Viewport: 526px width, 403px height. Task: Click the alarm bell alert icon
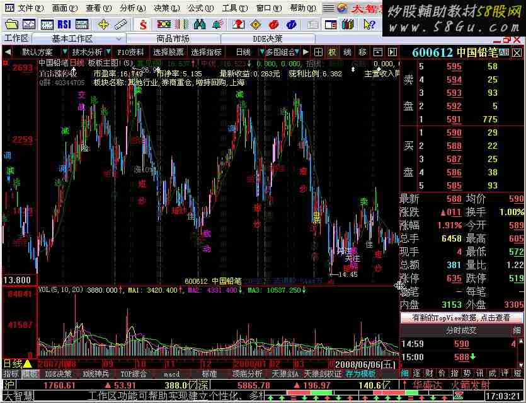(218, 25)
